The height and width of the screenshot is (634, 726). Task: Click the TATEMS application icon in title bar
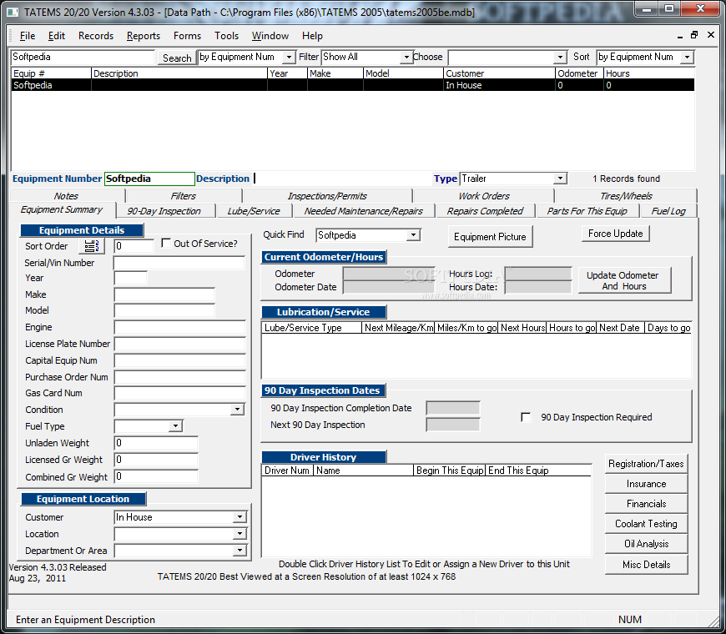[x=11, y=10]
